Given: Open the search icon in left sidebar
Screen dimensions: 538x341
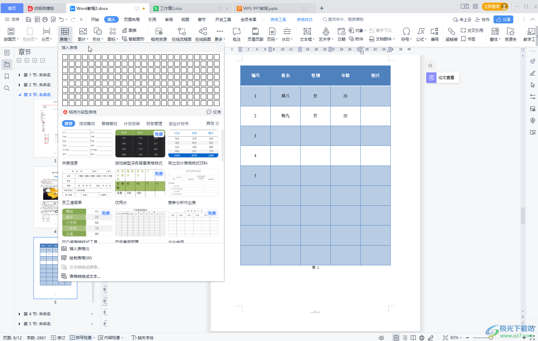Looking at the screenshot, I should (x=7, y=88).
